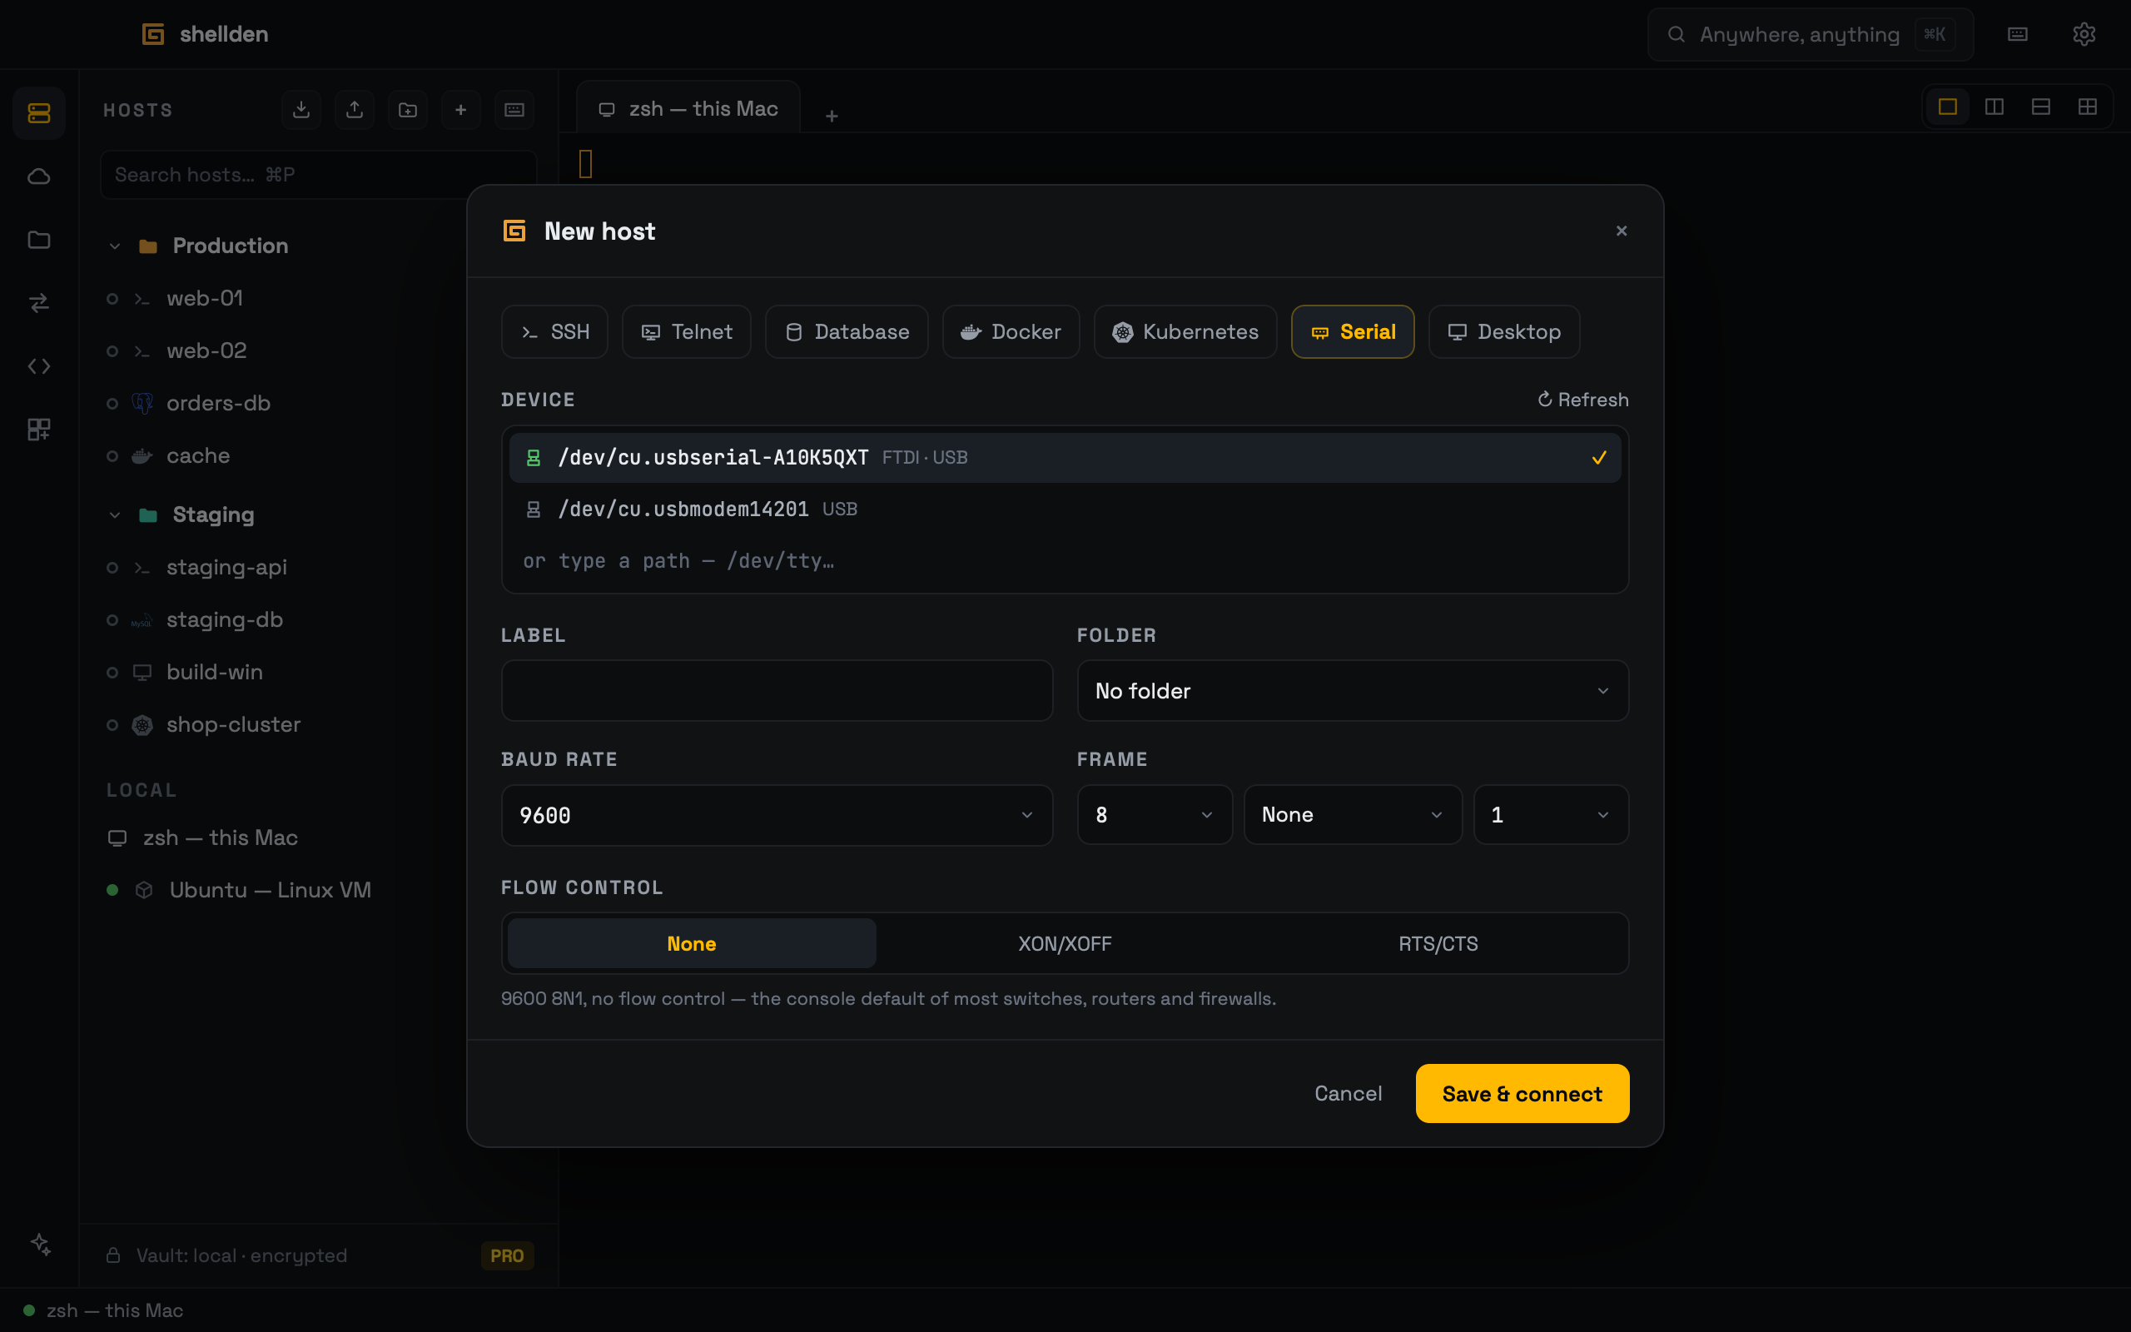Screen dimensions: 2131x1332
Task: Select the Desktop host type
Action: click(1504, 332)
